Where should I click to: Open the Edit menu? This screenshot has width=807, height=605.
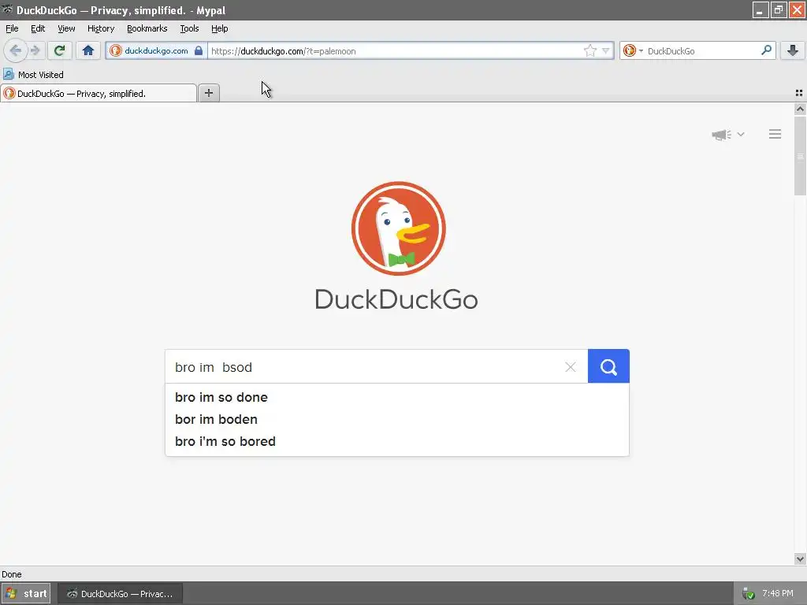pyautogui.click(x=38, y=28)
